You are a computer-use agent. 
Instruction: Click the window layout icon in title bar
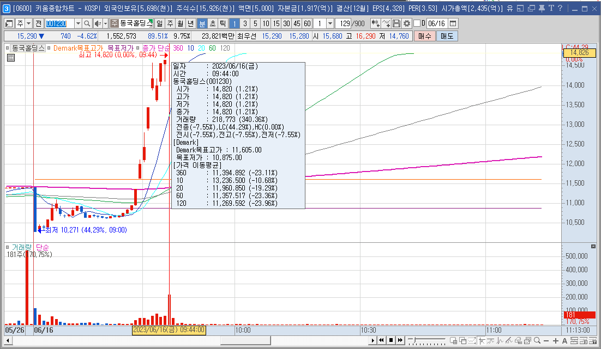(x=520, y=8)
